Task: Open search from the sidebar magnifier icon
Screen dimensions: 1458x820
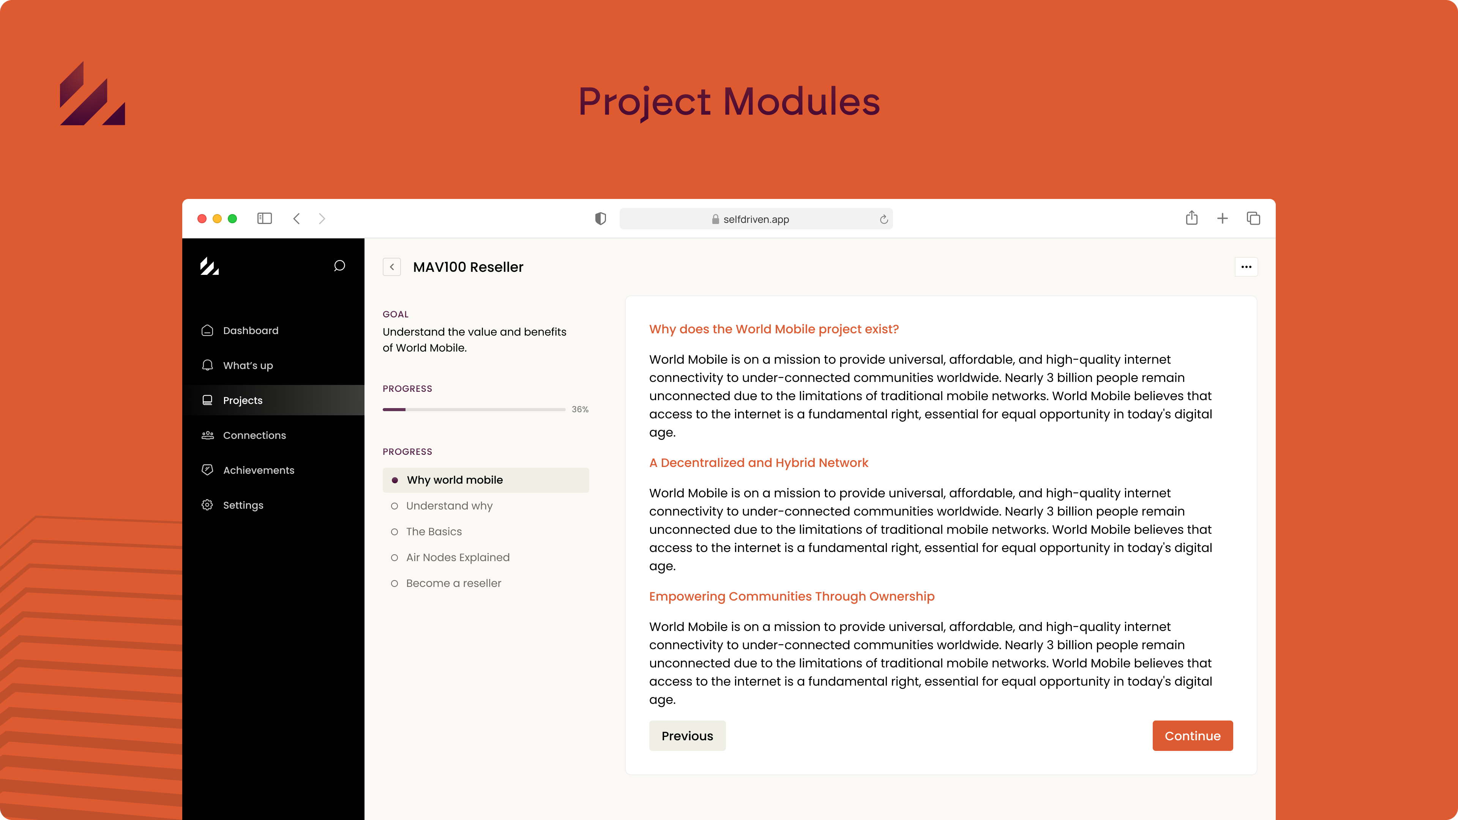Action: [x=339, y=266]
